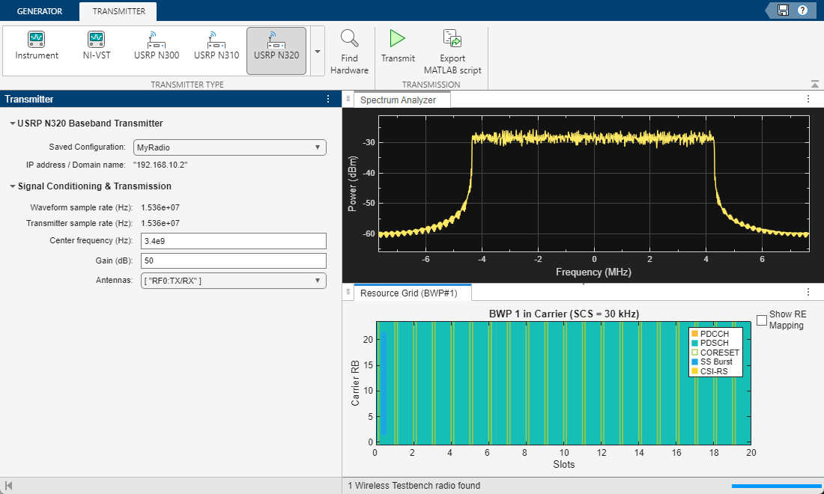
Task: Click the save icon in title bar
Action: [783, 10]
